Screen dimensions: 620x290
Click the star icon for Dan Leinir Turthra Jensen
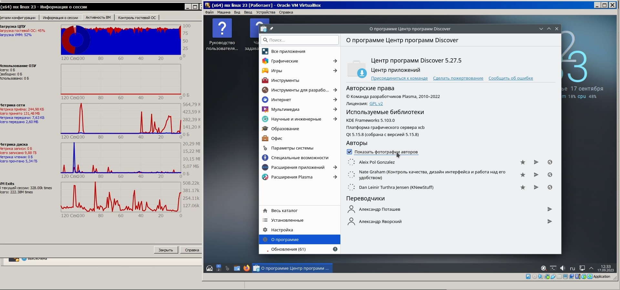523,187
